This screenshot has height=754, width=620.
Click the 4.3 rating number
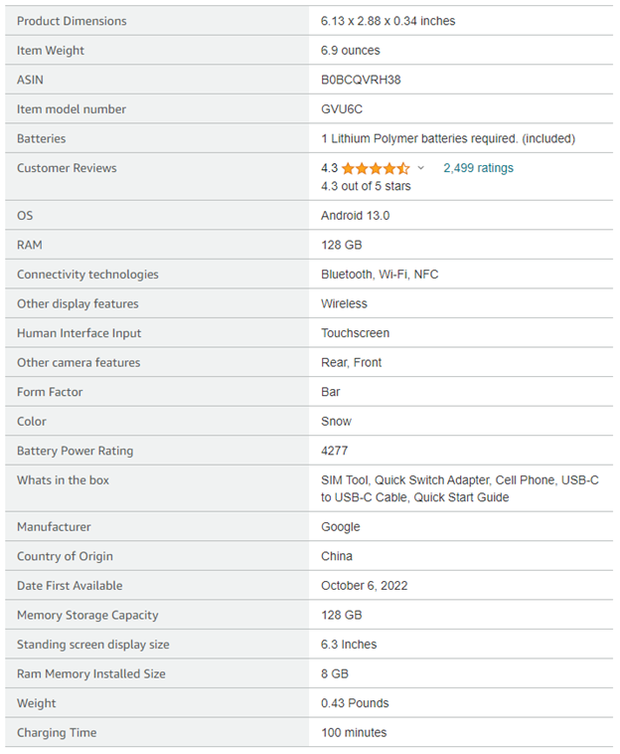[329, 168]
